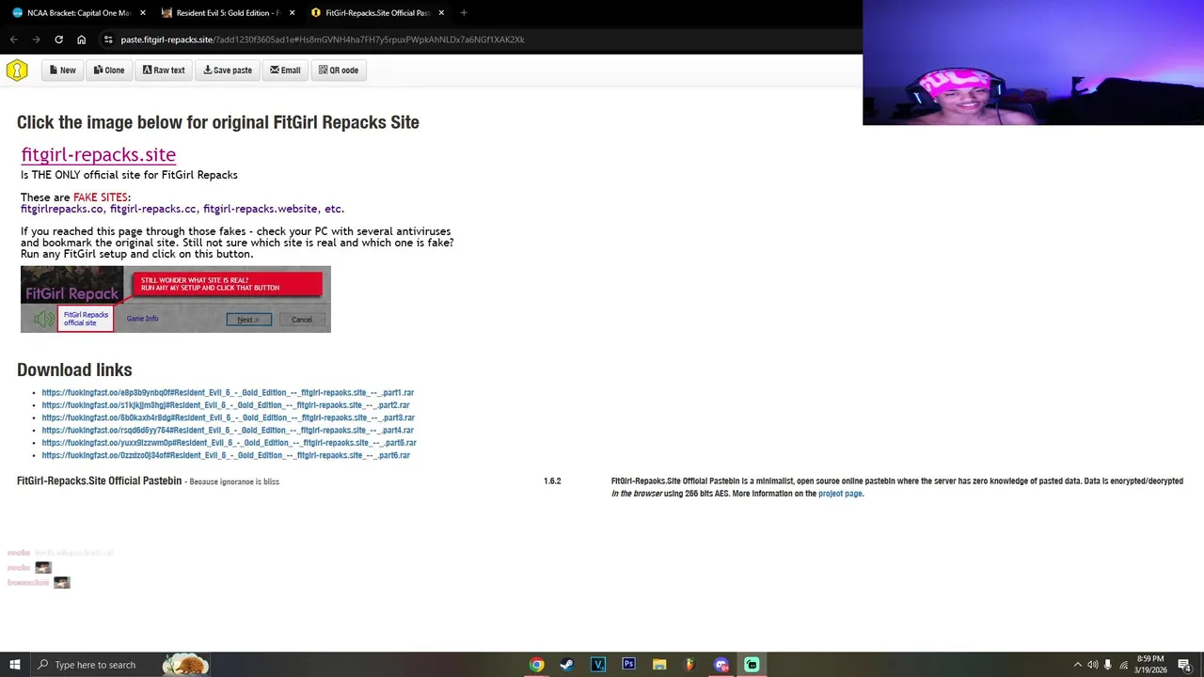1204x677 pixels.
Task: Open the clock showing 8:59 PM
Action: (x=1150, y=665)
